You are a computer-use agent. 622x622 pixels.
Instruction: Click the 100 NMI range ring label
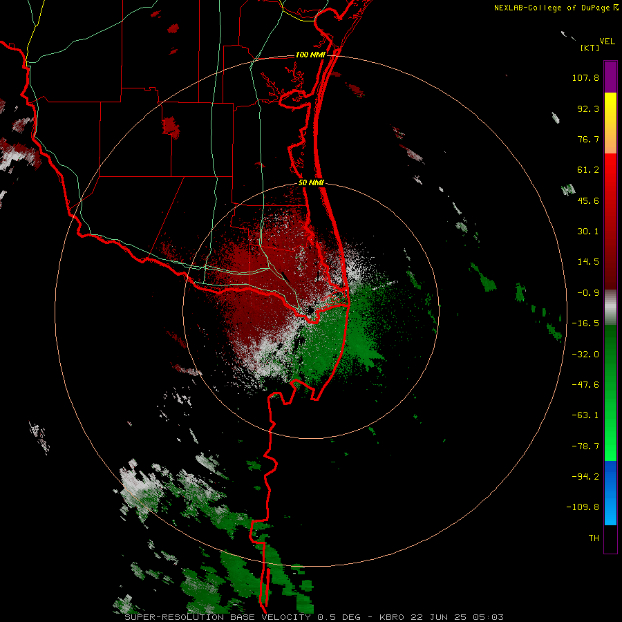click(x=310, y=55)
